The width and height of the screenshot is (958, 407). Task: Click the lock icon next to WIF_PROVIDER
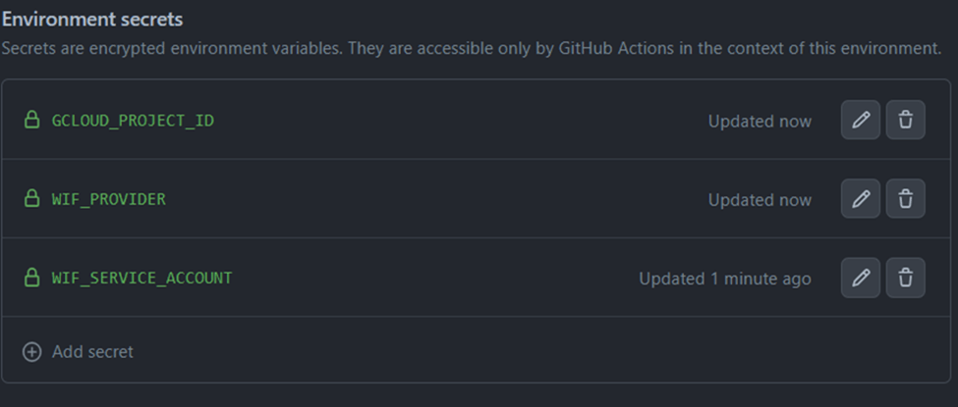(x=31, y=199)
